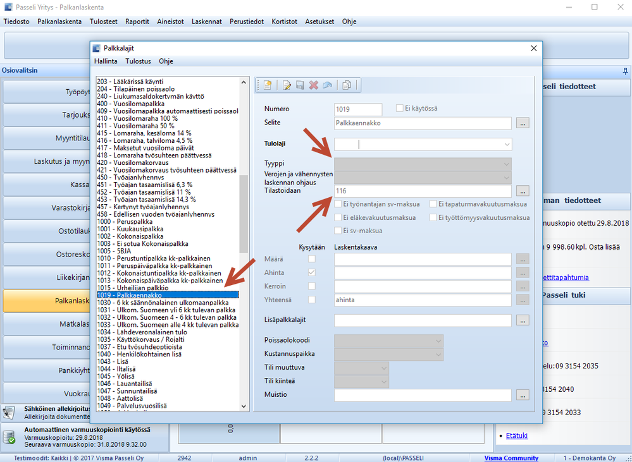
Task: Select 1034 - Lähdeveronalainen tulo in the list
Action: (168, 332)
